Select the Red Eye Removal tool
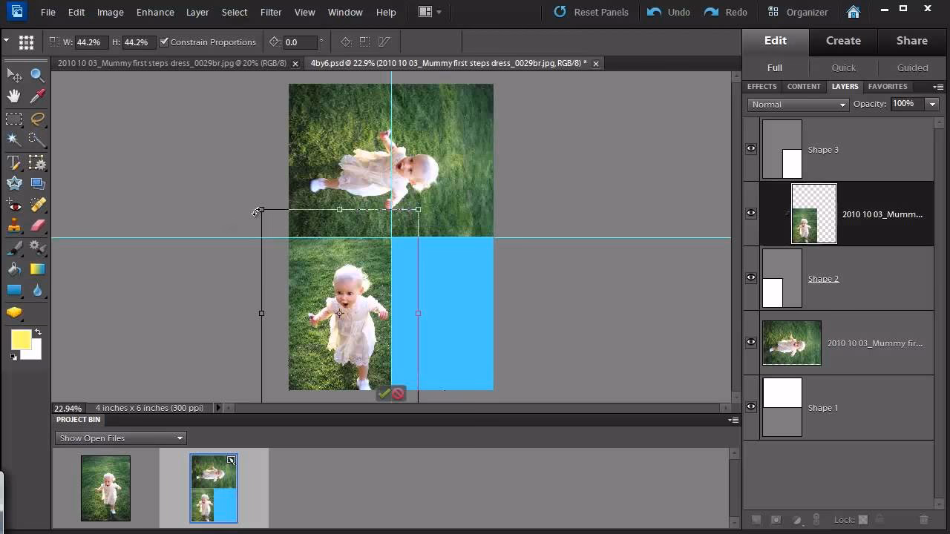Screen dimensions: 950x534 coord(13,204)
